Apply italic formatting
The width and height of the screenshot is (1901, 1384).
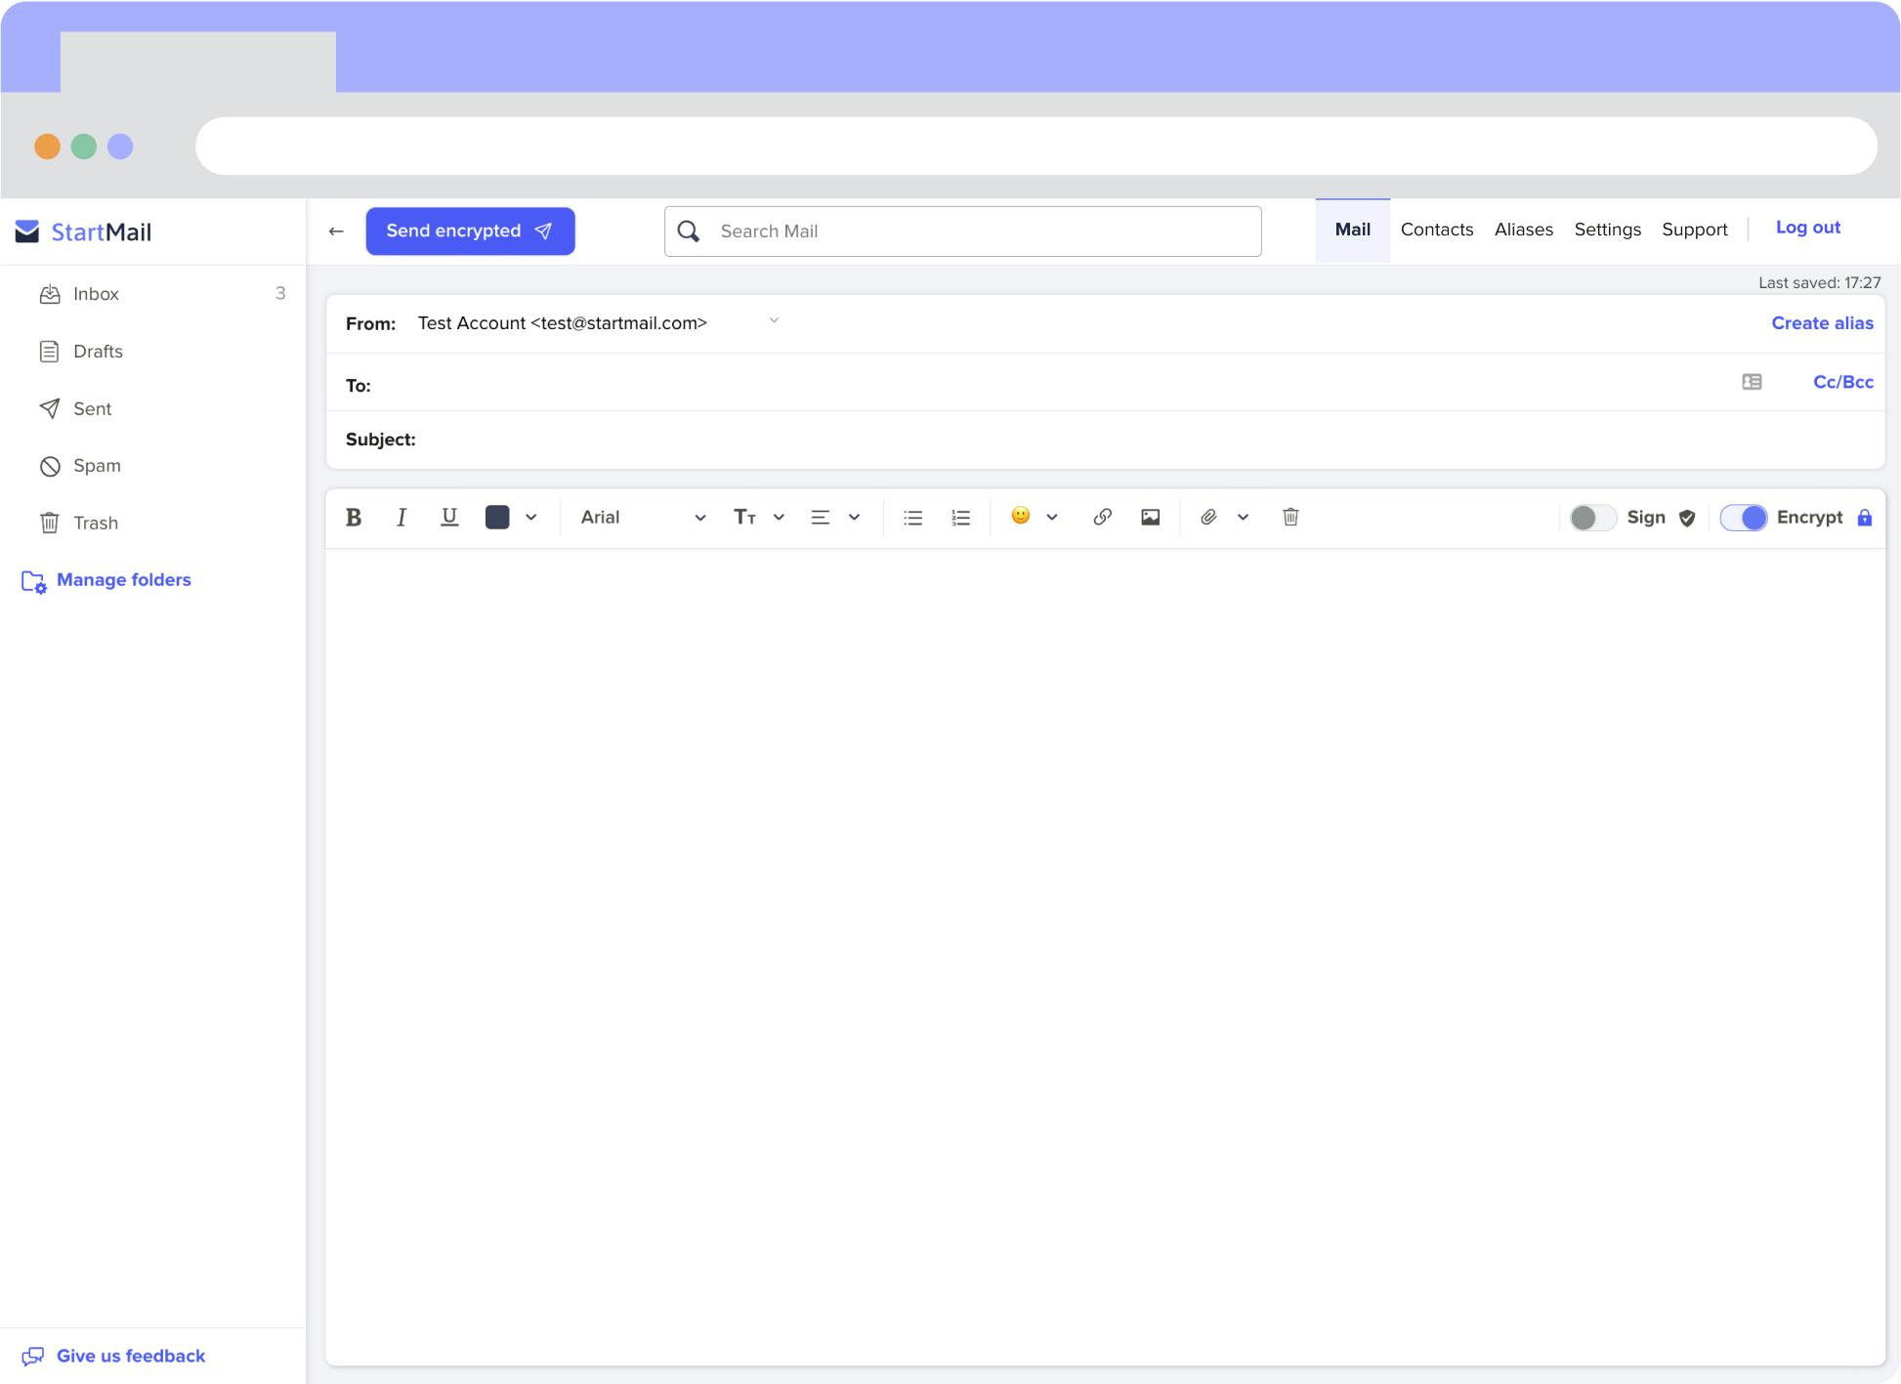[x=401, y=517]
